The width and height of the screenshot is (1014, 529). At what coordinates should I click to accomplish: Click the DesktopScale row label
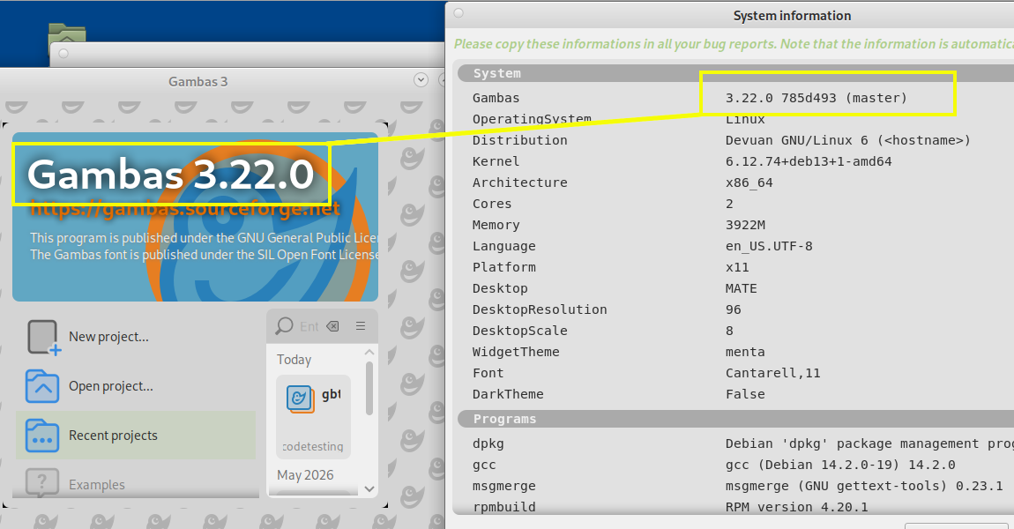520,332
